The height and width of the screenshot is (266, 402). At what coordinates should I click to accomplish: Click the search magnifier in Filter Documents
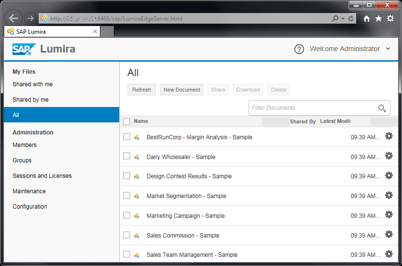382,108
